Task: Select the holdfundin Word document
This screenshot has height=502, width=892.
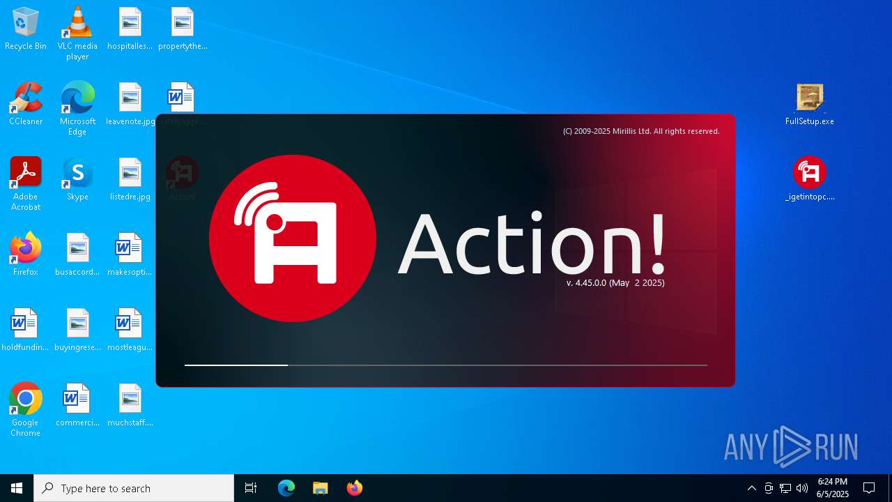Action: (x=25, y=330)
